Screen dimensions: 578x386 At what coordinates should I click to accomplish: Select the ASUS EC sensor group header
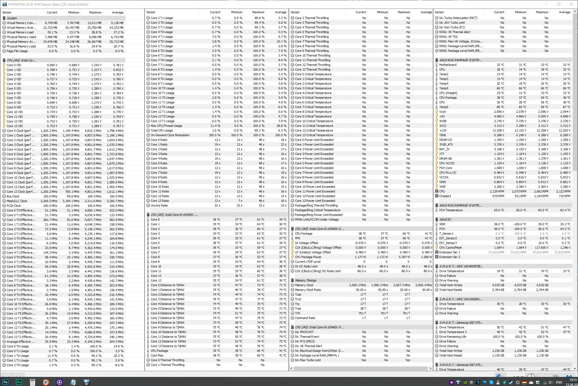(445, 219)
